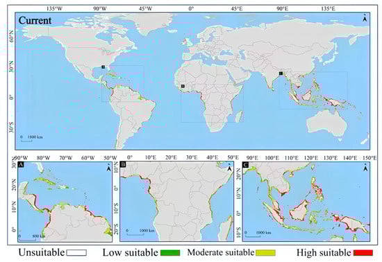The image size is (382, 262).
Task: Click the 135°W longitude label above the main map
Action: coord(55,9)
